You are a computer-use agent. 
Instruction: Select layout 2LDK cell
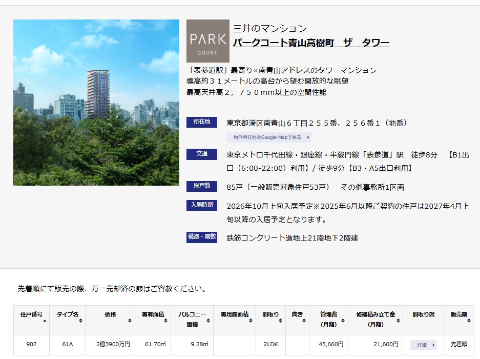click(x=270, y=344)
